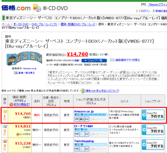Image resolution: width=167 pixels, height=153 pixels.
Task: Click the bronze crown rank 3 icon
Action: [x=5, y=141]
